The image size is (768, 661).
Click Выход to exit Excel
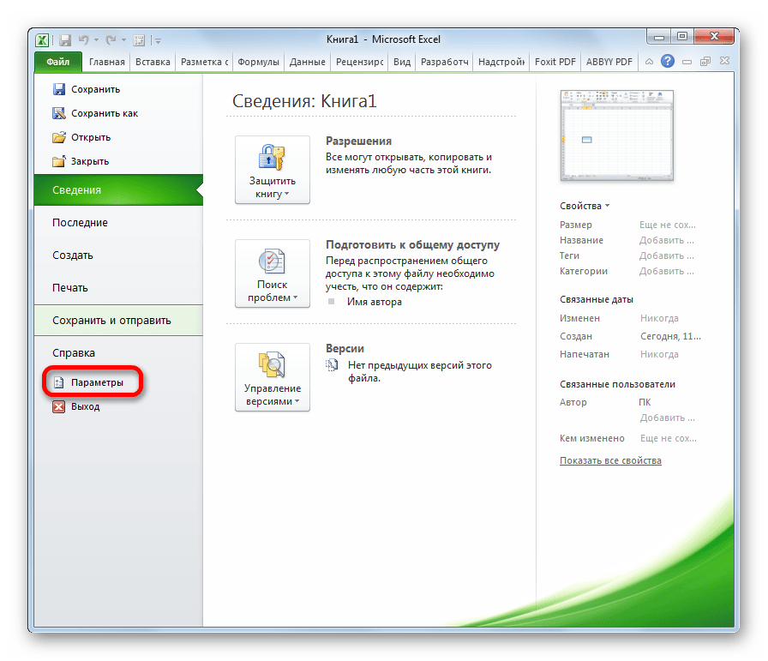click(x=85, y=406)
